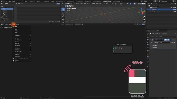Click the snap magnet icon in viewport header

pos(116,4)
